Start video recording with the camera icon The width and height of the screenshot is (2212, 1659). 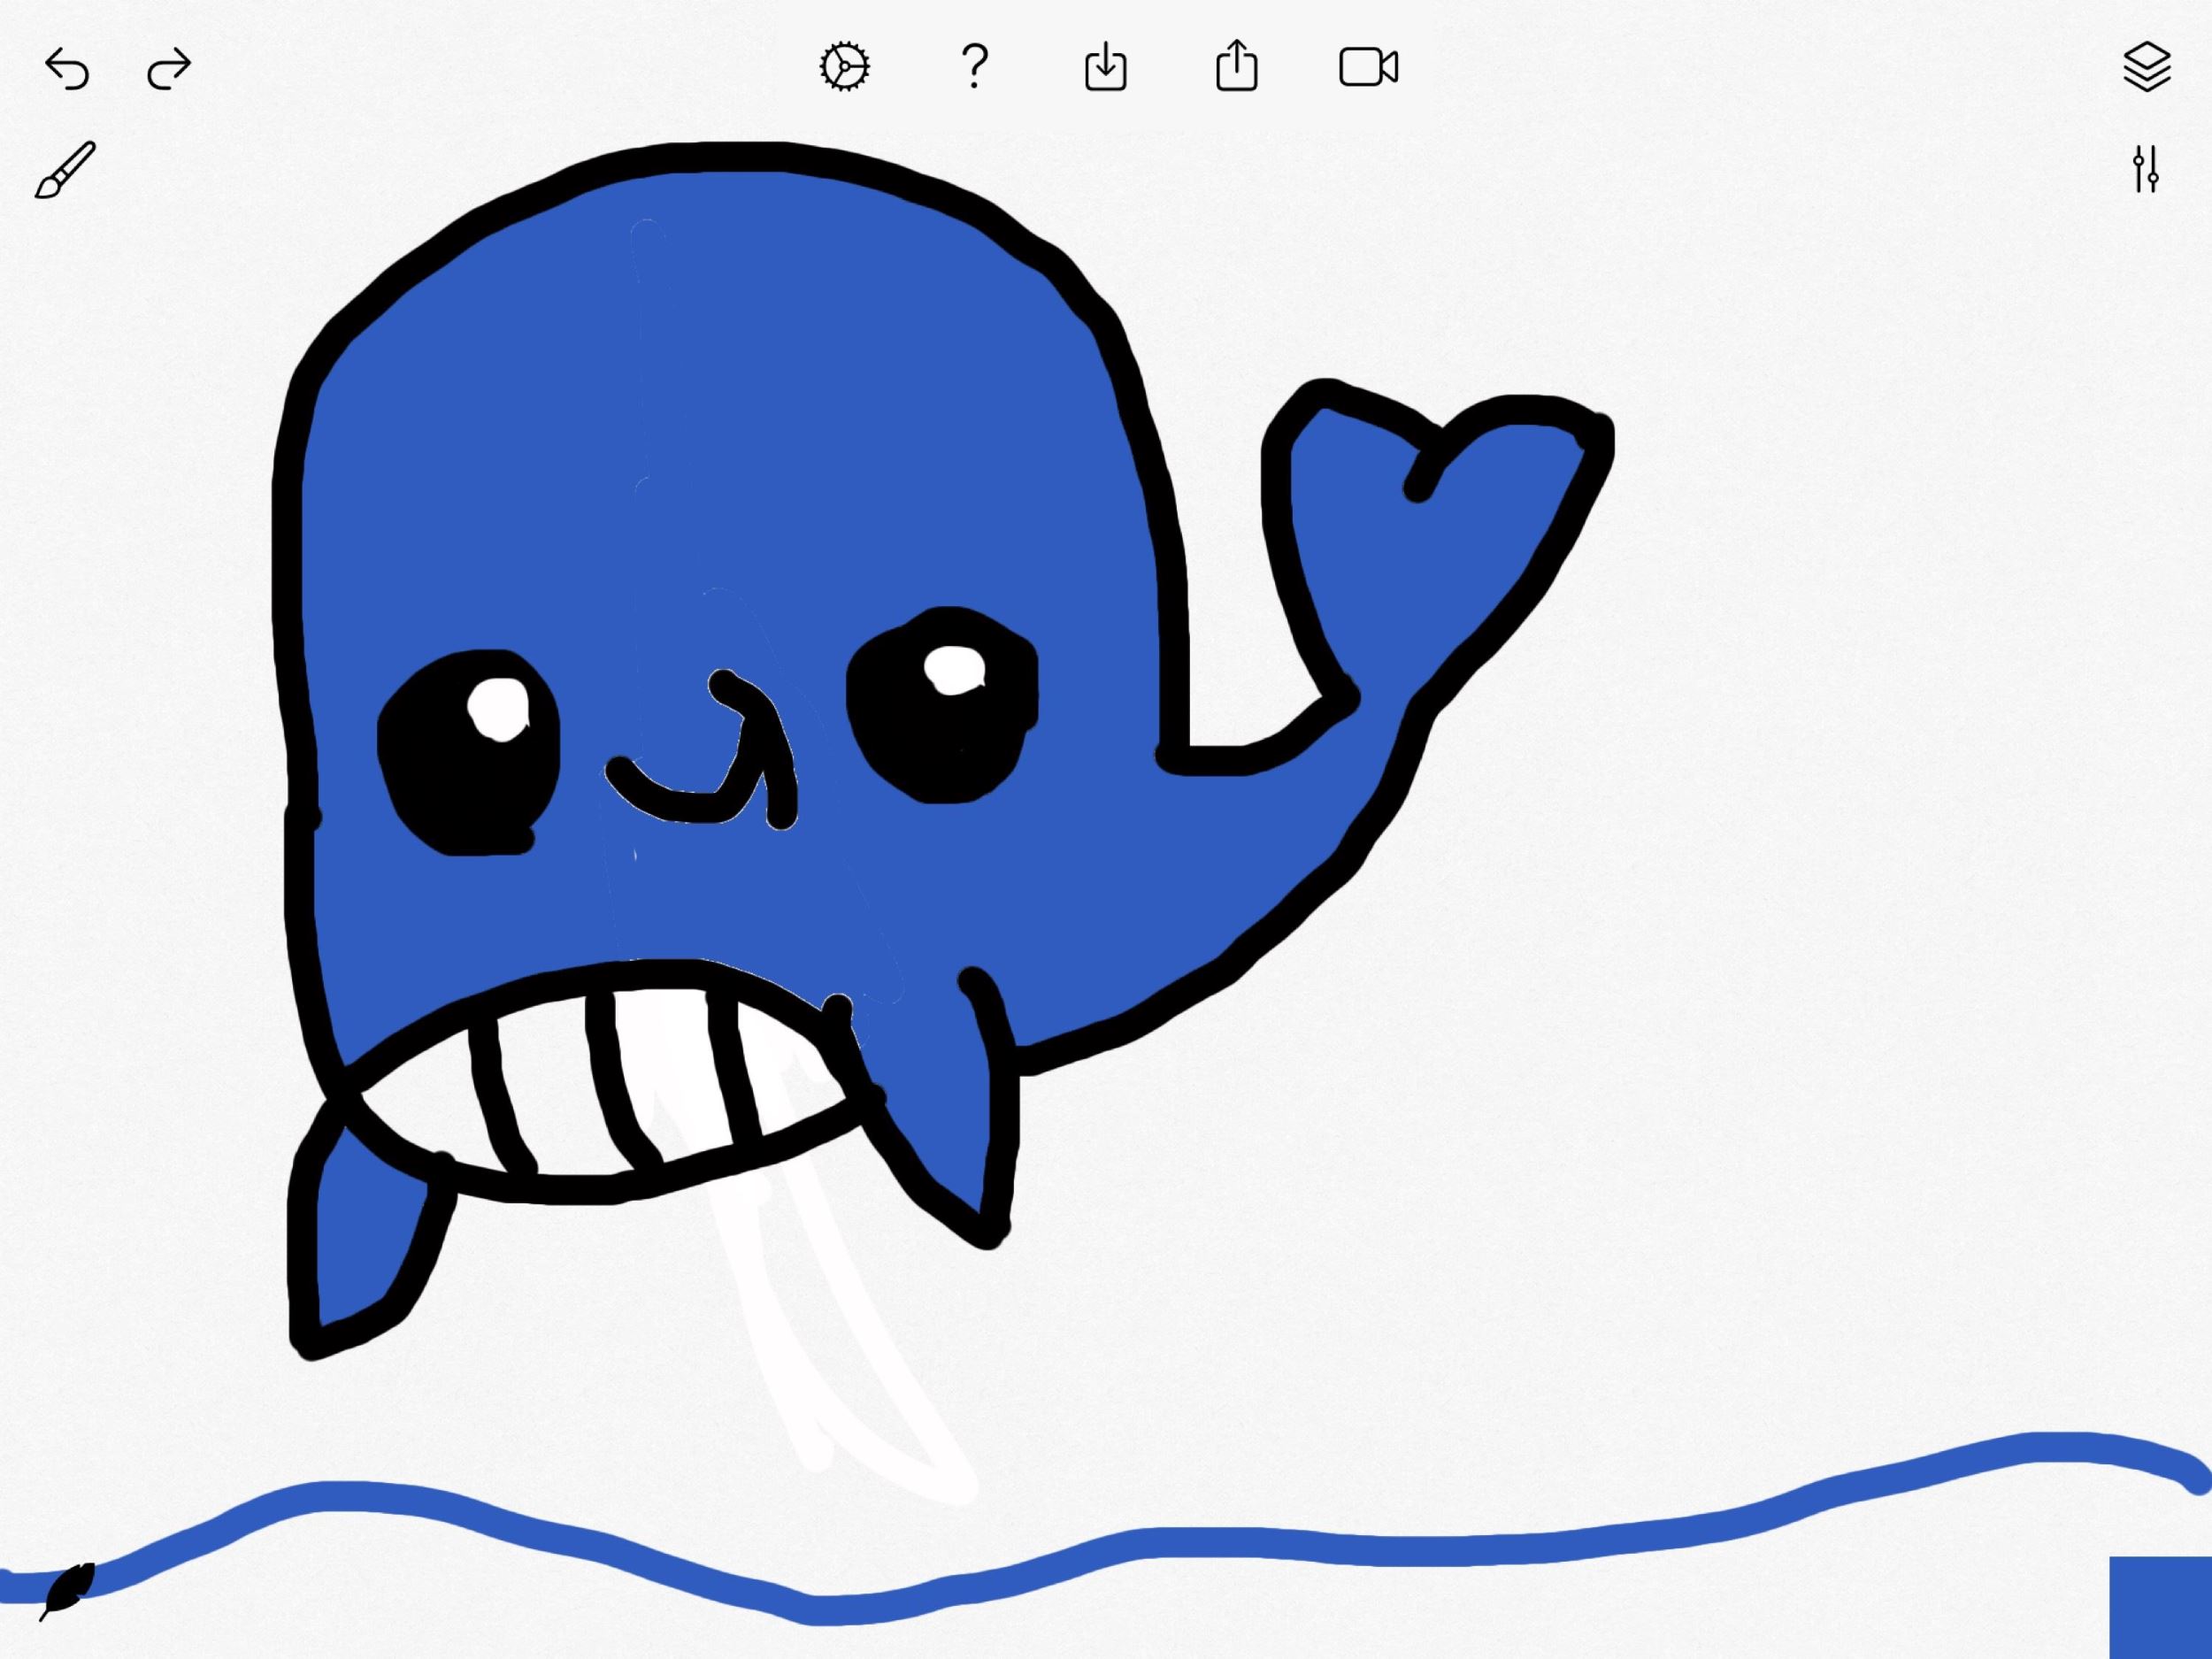tap(1368, 68)
